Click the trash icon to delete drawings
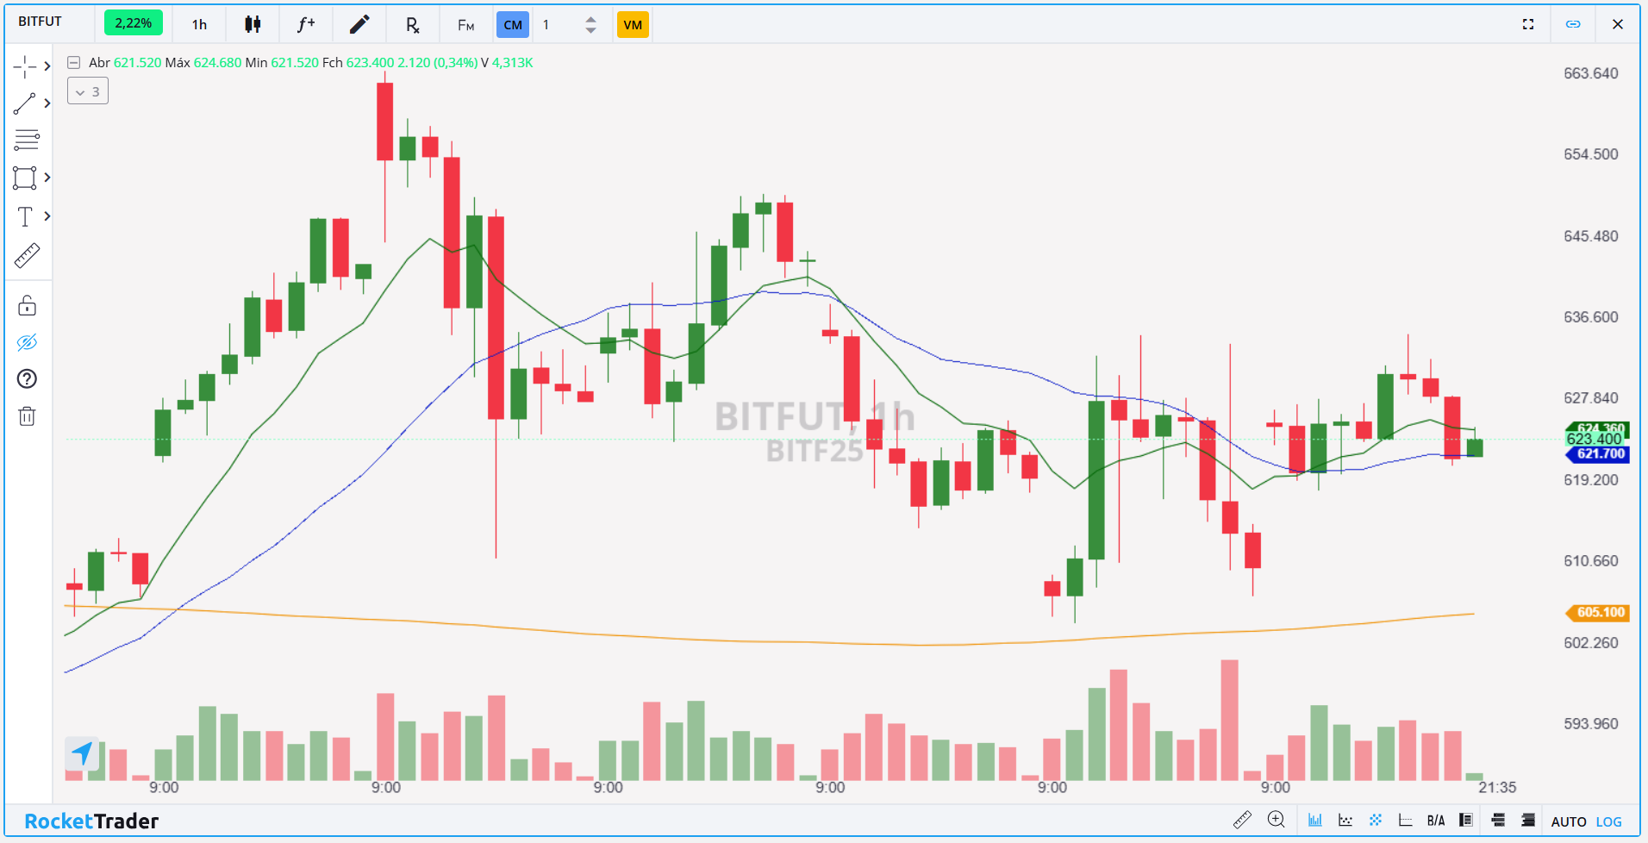Viewport: 1648px width, 843px height. click(x=27, y=417)
